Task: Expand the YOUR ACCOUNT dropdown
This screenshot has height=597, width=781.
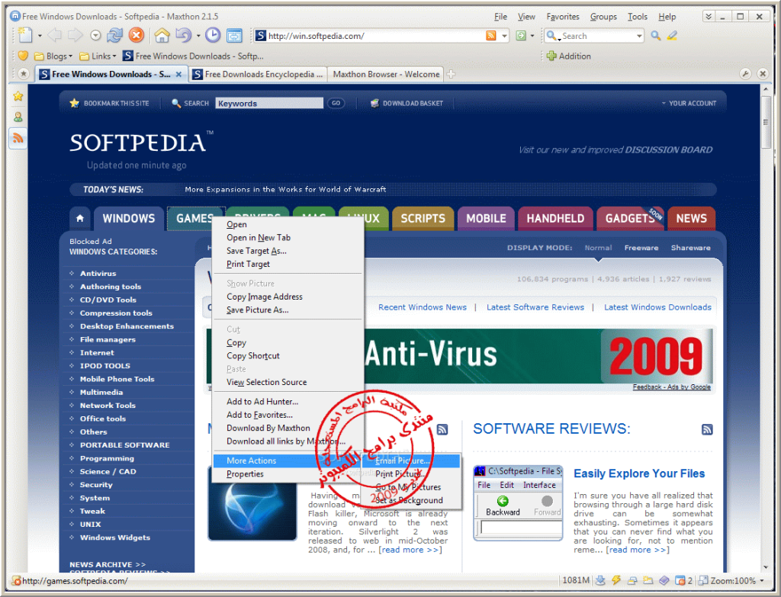Action: click(689, 103)
